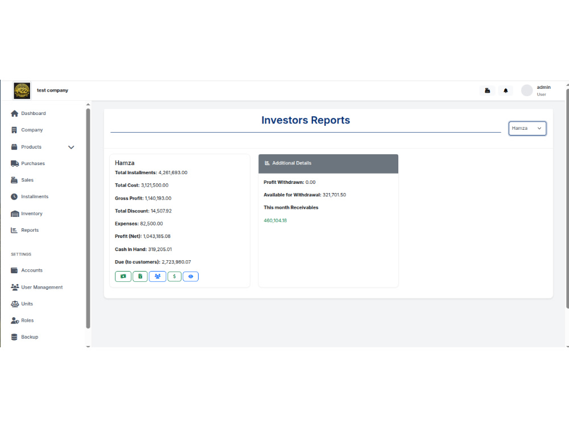
Task: Click the Gross Profit value 1,140,193.00
Action: tap(158, 199)
